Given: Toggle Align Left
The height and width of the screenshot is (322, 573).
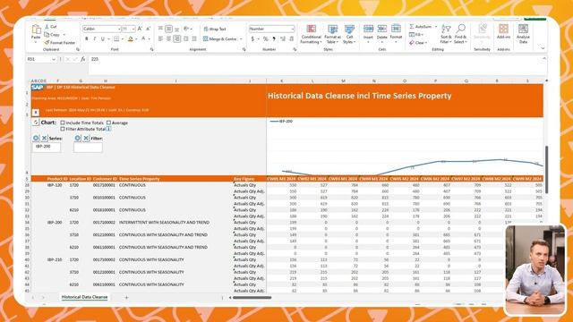Looking at the screenshot, I should tap(160, 38).
